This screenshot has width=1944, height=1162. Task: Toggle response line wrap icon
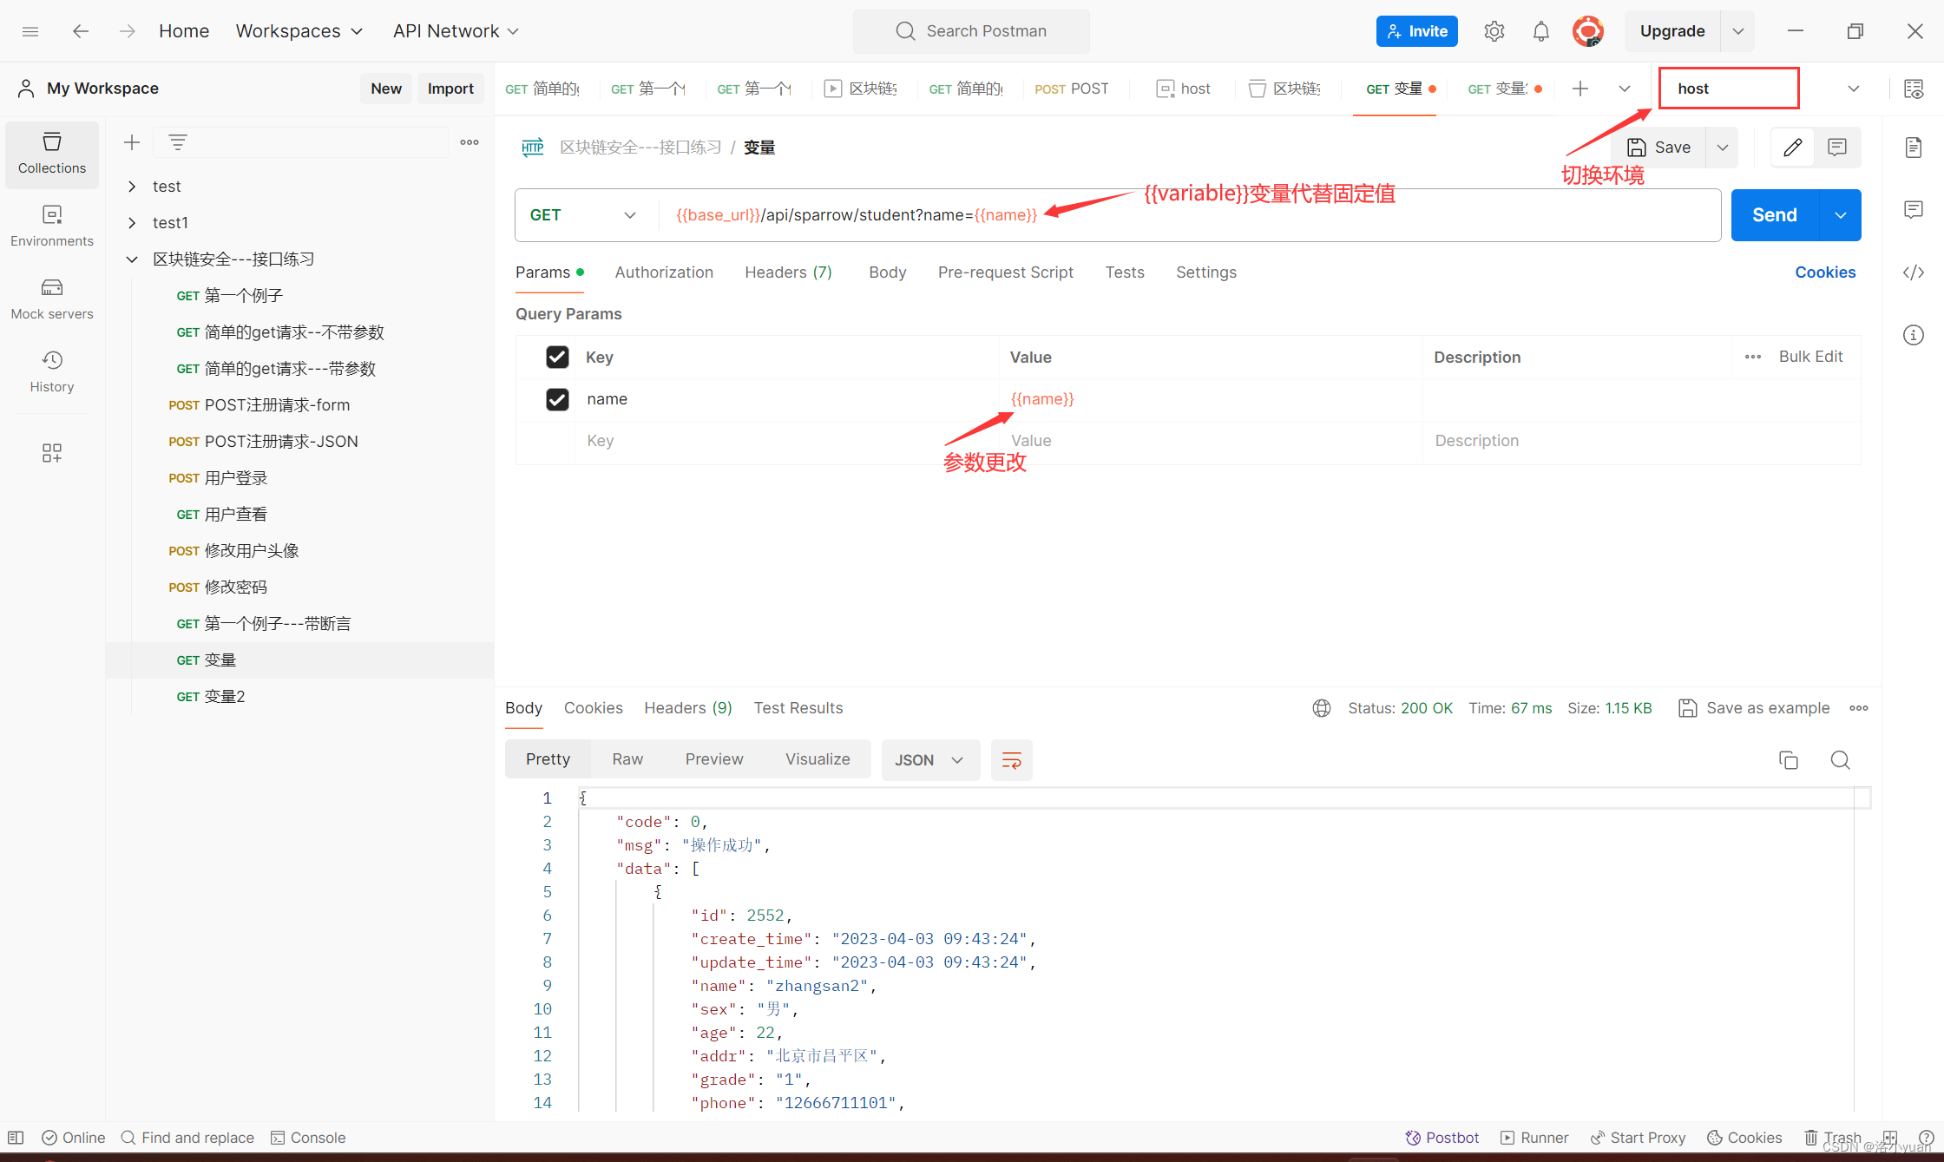click(1012, 760)
